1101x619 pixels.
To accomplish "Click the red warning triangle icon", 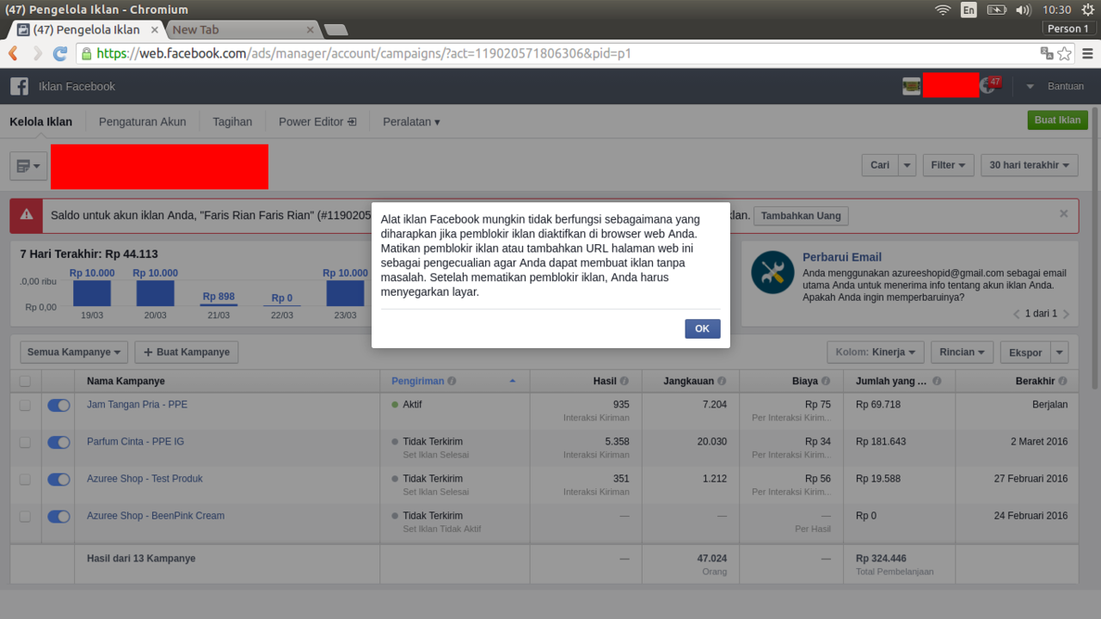I will pyautogui.click(x=27, y=215).
